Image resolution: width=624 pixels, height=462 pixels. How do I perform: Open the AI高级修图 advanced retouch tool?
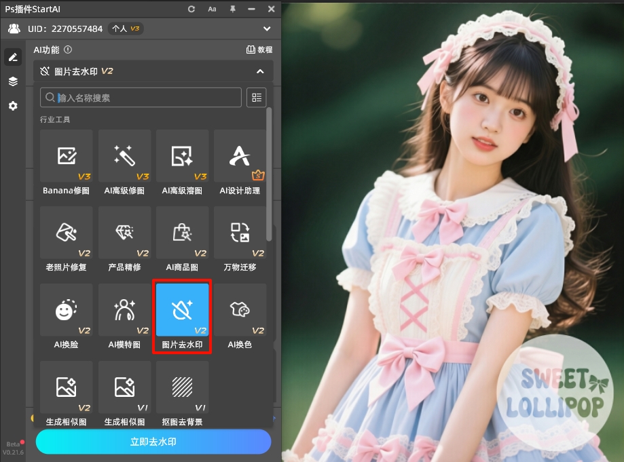pyautogui.click(x=124, y=163)
